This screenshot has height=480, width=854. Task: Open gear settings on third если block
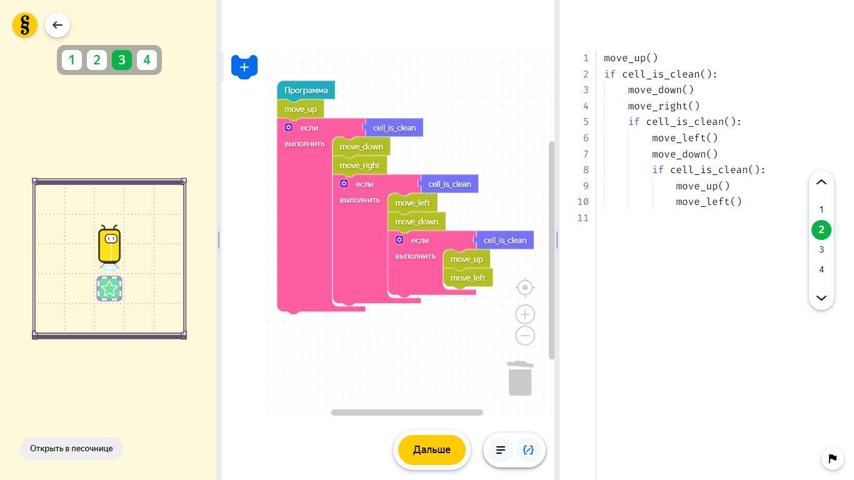pyautogui.click(x=399, y=240)
